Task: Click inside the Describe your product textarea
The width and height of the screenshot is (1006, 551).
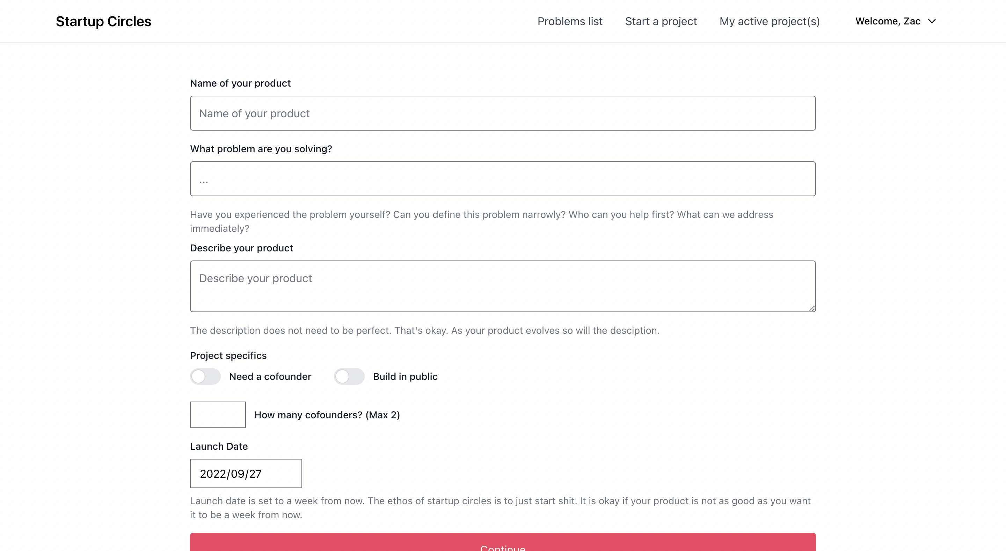Action: (503, 286)
